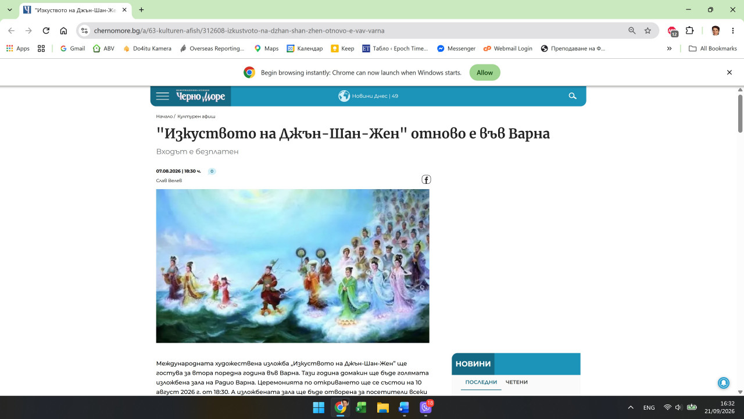Select the Изкуството на Джън-Шан-Же browser tab
This screenshot has height=419, width=744.
pos(75,10)
